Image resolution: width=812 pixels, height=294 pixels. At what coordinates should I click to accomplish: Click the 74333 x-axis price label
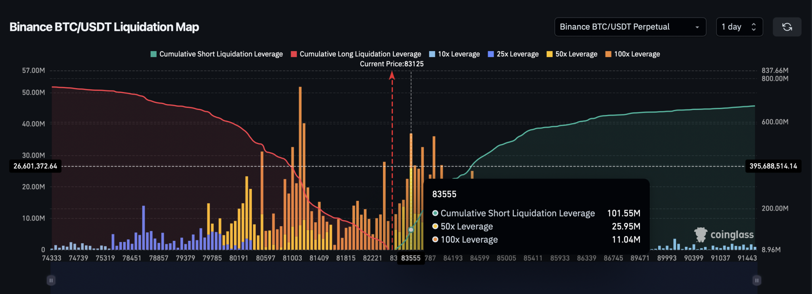click(52, 258)
